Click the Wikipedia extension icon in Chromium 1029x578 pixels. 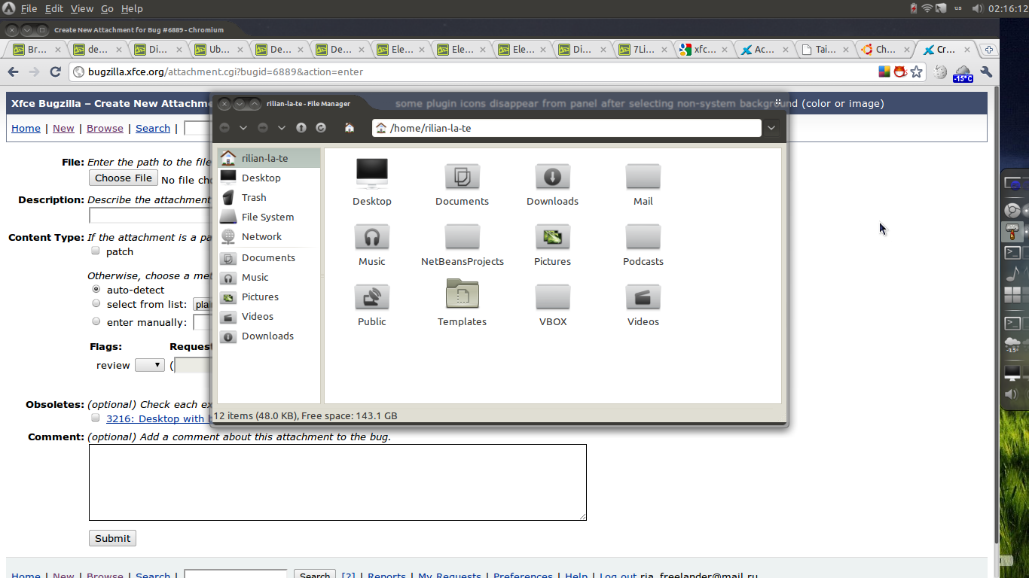coord(940,72)
